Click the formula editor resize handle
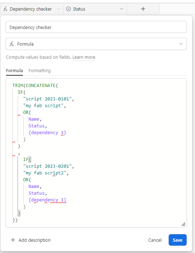This screenshot has height=253, width=195. tap(183, 224)
